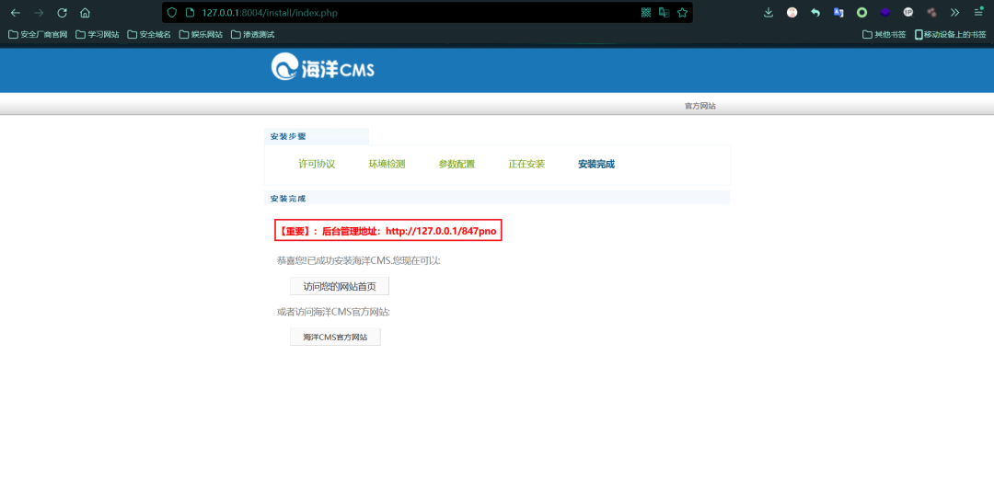994x504 pixels.
Task: Open the Google Translate extension
Action: tap(838, 12)
